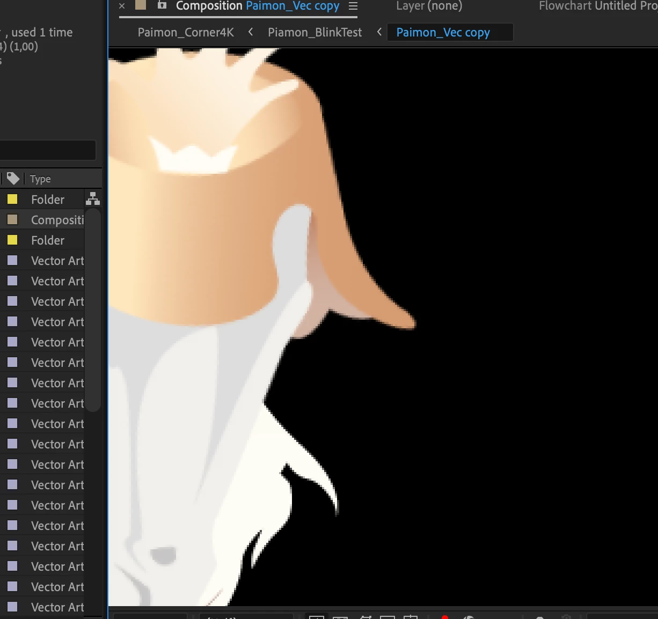Select the Folder row above the Composition row
Screen dimensions: 658x619
(x=43, y=200)
